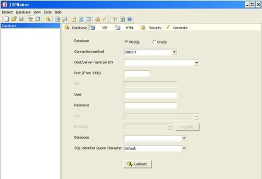Screen dimensions: 262x179
Task: Click the lightning bolt generate icon in toolbar
Action: [104, 19]
